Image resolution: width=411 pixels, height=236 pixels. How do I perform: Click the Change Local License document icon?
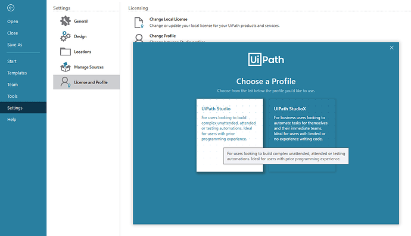[x=139, y=23]
